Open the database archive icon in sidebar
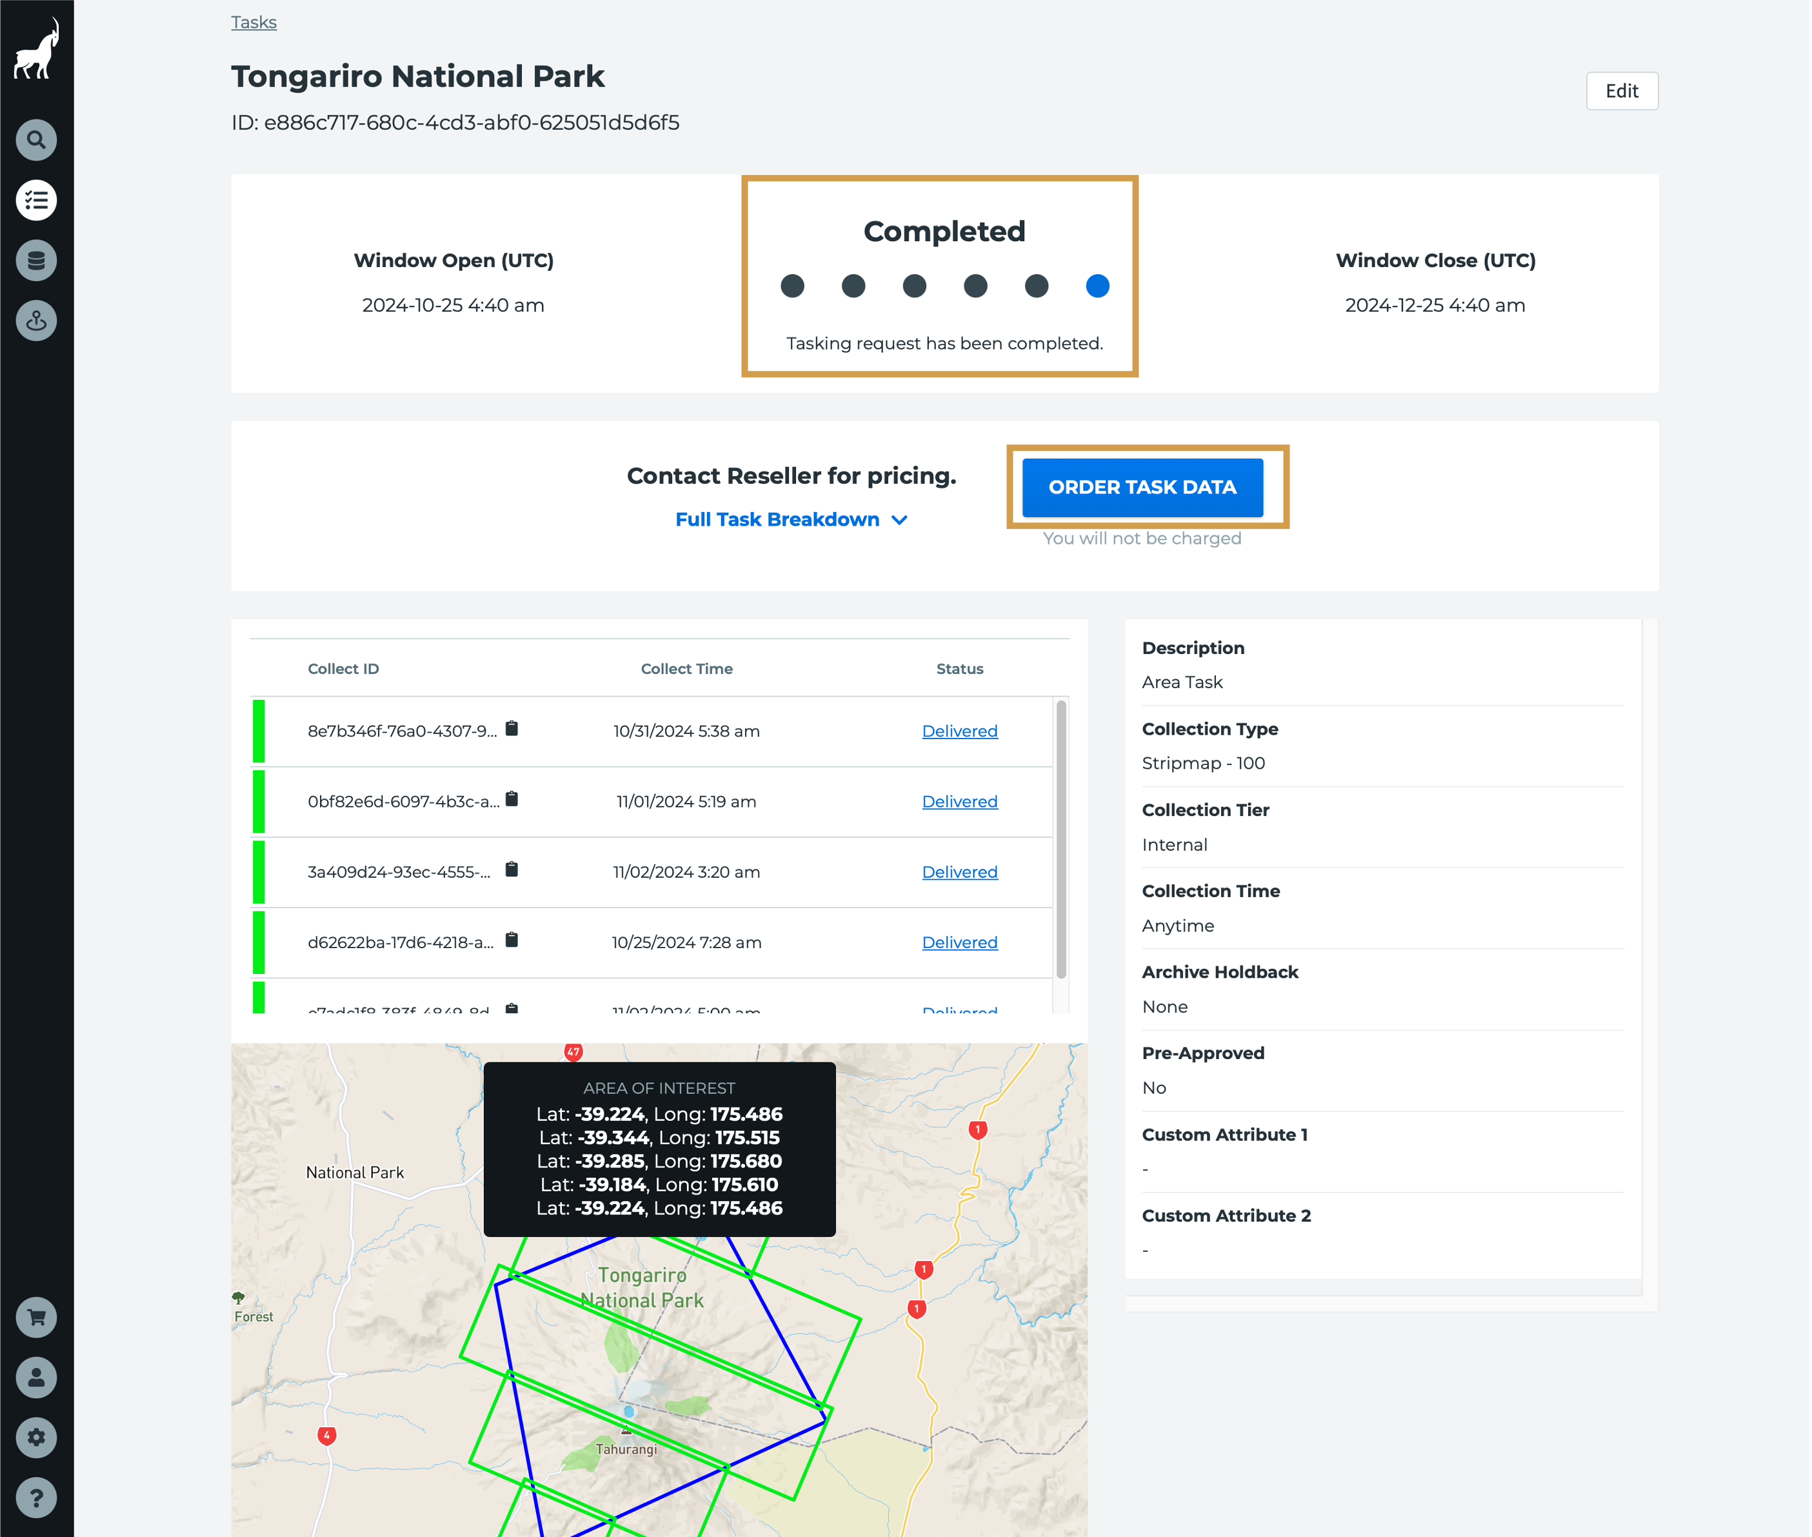The image size is (1812, 1537). tap(37, 261)
